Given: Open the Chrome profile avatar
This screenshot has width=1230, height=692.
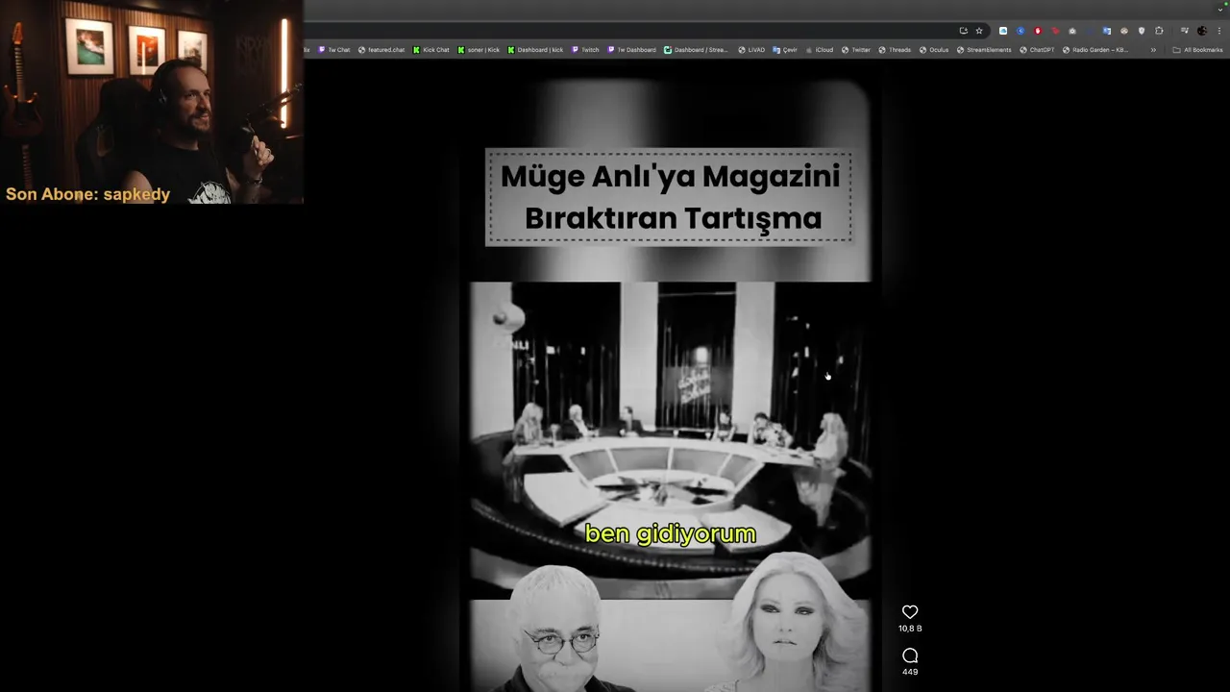Looking at the screenshot, I should (1201, 31).
